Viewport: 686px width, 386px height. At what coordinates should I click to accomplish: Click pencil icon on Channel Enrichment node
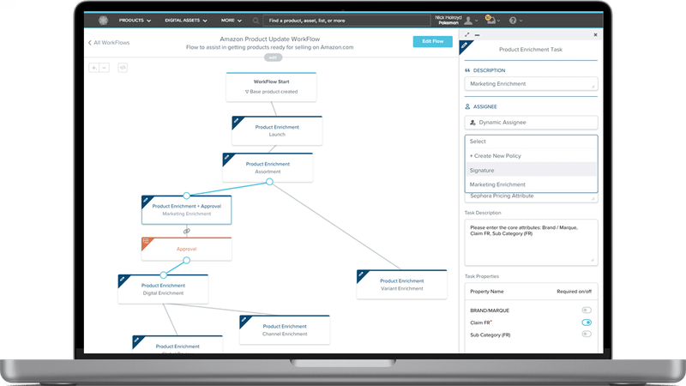click(x=244, y=320)
